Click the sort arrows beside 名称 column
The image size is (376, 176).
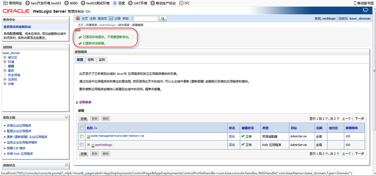pos(96,128)
